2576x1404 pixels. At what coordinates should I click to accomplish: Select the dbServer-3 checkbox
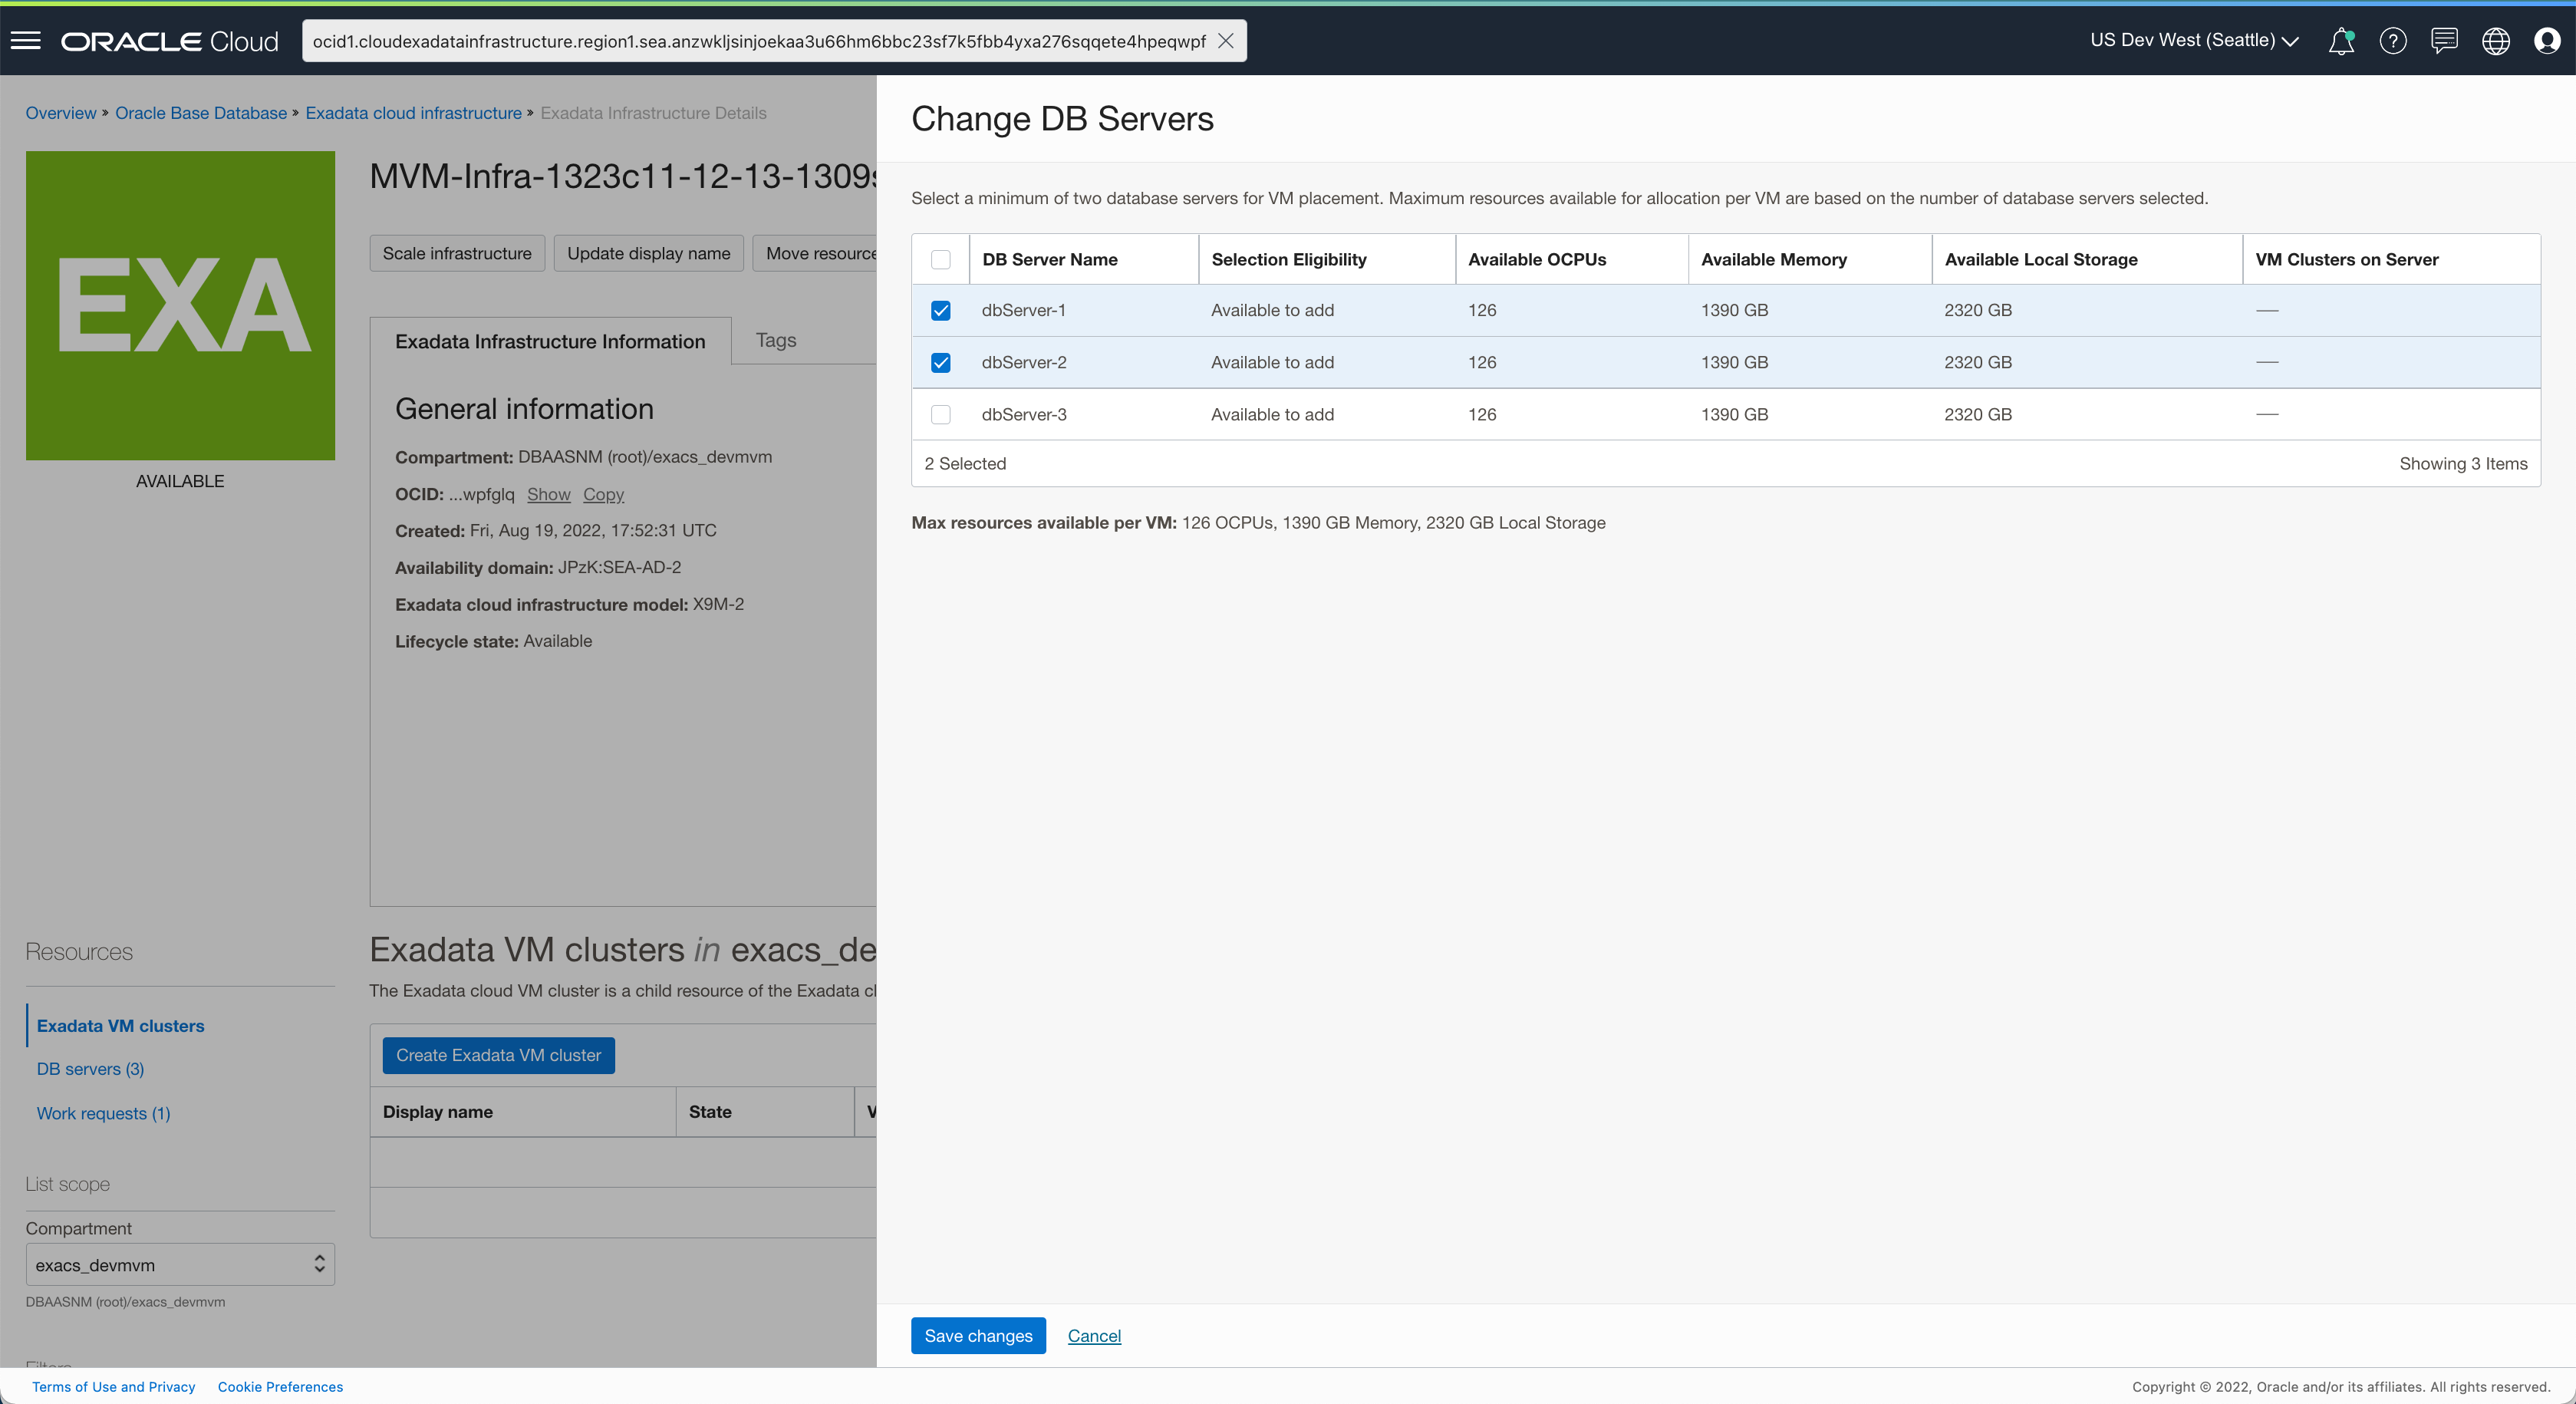tap(940, 414)
